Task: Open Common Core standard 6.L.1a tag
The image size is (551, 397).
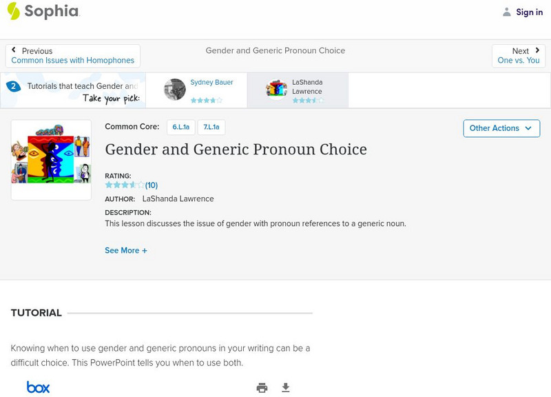Action: coord(181,128)
